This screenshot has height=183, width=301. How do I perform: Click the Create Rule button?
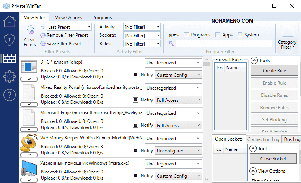pyautogui.click(x=274, y=71)
